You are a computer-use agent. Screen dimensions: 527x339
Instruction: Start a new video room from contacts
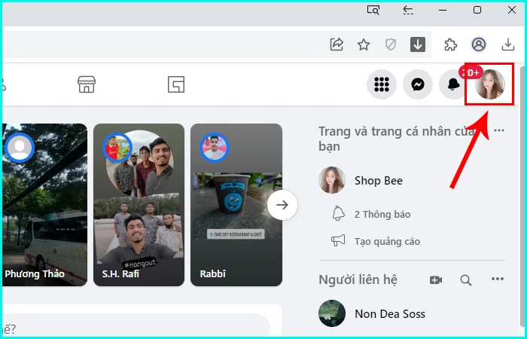[x=436, y=279]
